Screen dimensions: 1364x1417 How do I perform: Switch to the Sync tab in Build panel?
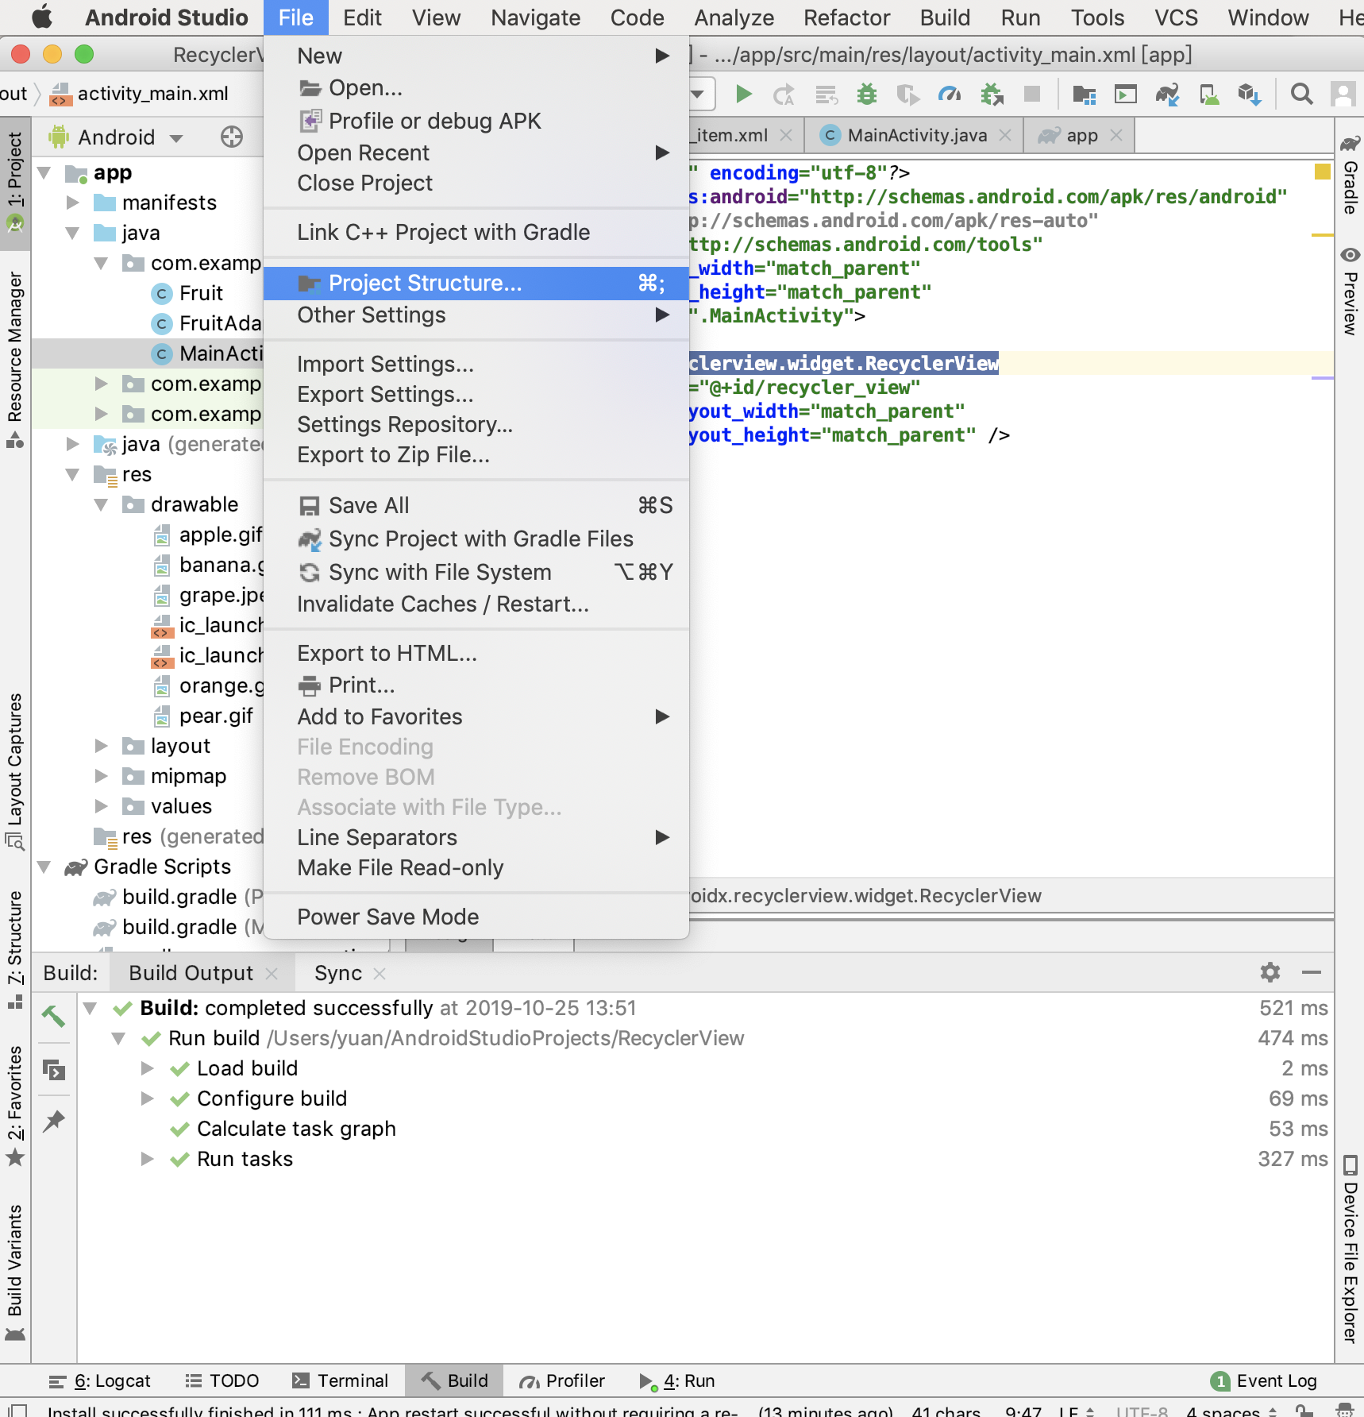coord(338,973)
